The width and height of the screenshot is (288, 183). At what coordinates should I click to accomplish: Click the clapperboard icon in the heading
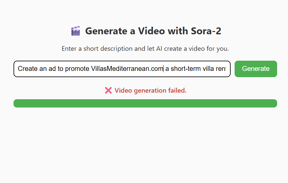[x=75, y=31]
